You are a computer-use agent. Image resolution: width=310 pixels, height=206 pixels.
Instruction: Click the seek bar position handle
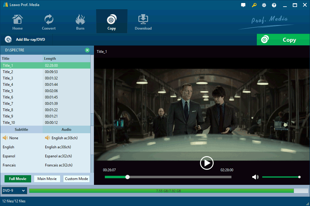[x=128, y=177]
